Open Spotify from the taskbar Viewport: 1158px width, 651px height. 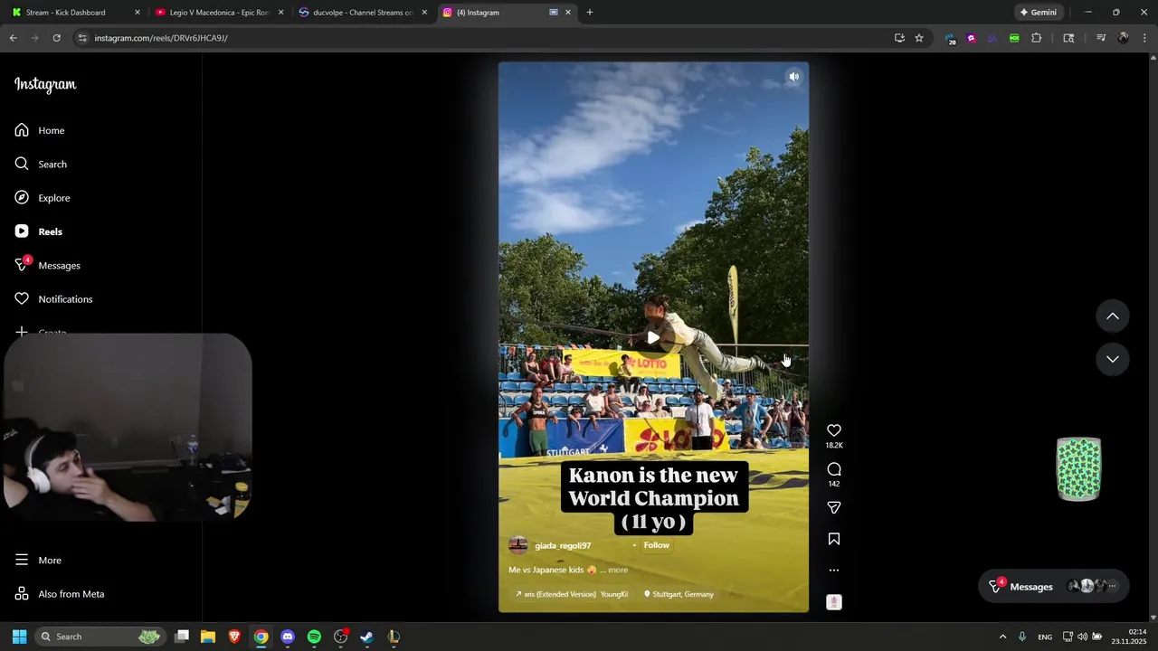(x=314, y=637)
